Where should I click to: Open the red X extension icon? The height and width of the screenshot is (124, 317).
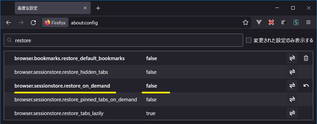point(271,22)
